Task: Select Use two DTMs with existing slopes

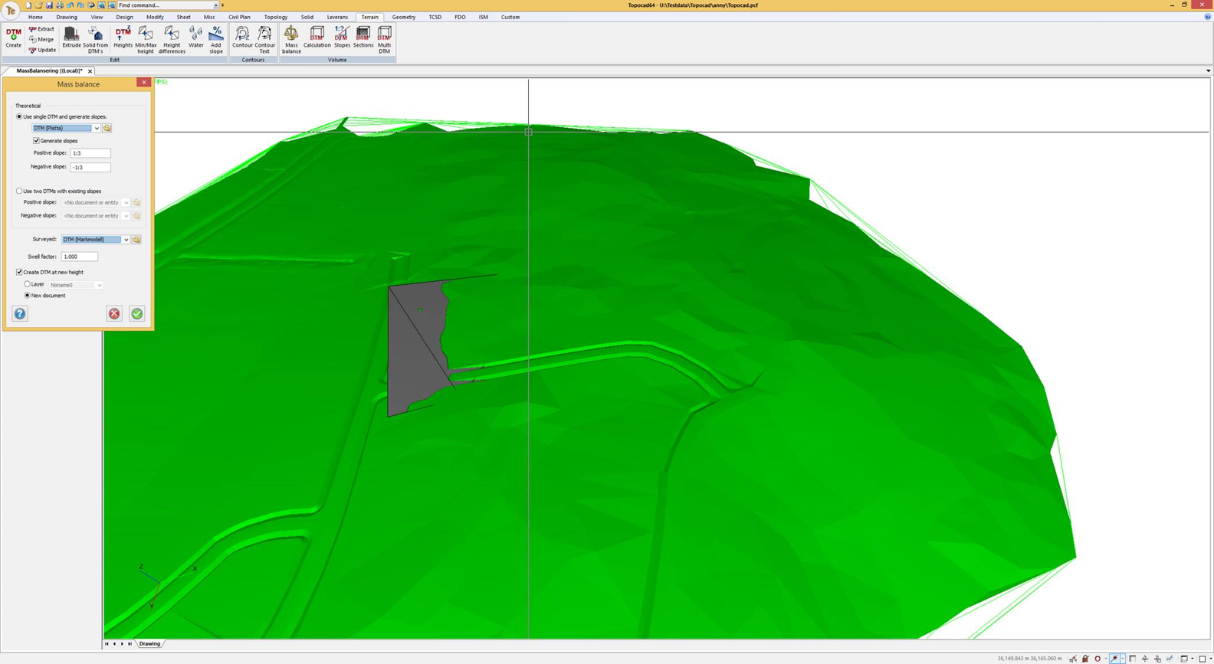Action: (19, 191)
